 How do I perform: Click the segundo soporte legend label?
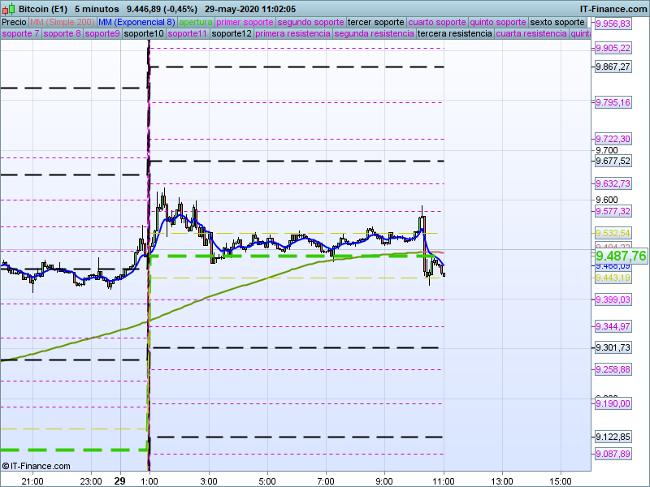click(x=310, y=22)
